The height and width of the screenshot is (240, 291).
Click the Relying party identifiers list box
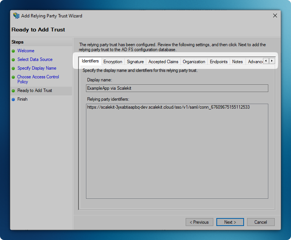pyautogui.click(x=177, y=151)
